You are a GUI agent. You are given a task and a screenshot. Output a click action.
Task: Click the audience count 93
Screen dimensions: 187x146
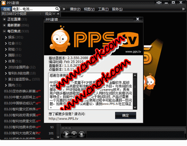tap(52, 127)
